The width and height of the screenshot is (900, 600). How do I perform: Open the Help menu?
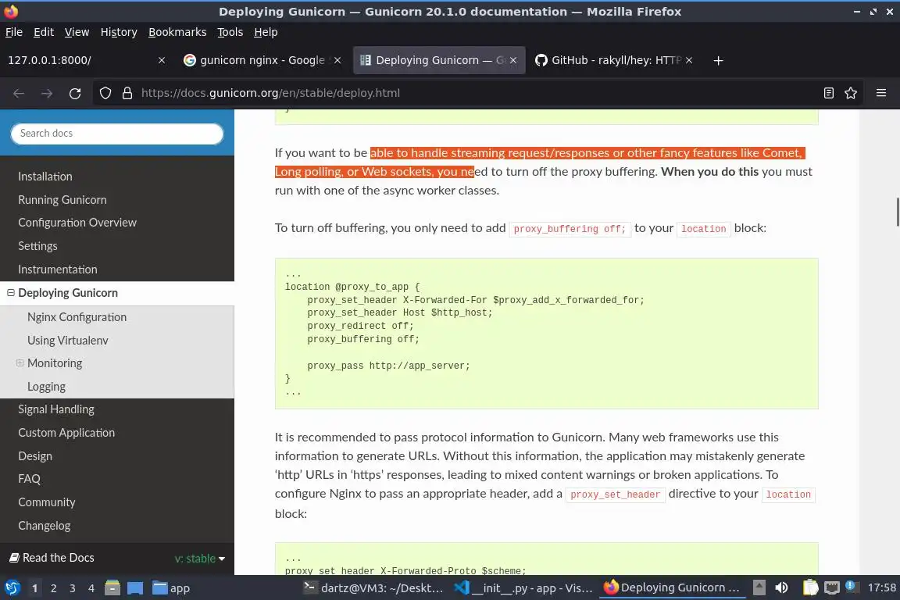pos(266,32)
